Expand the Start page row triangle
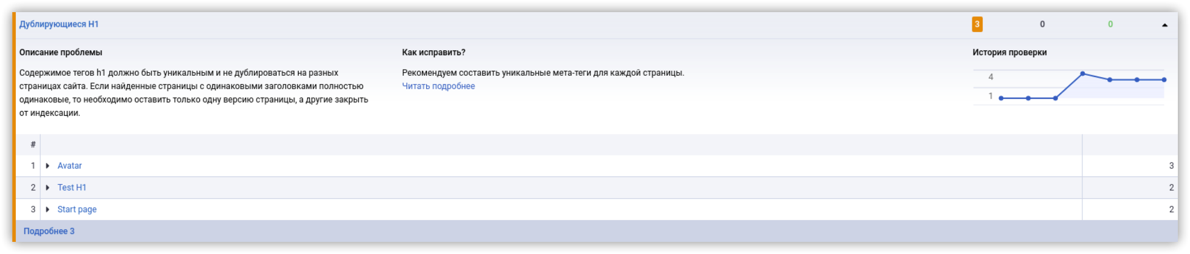This screenshot has width=1190, height=254. click(x=47, y=209)
